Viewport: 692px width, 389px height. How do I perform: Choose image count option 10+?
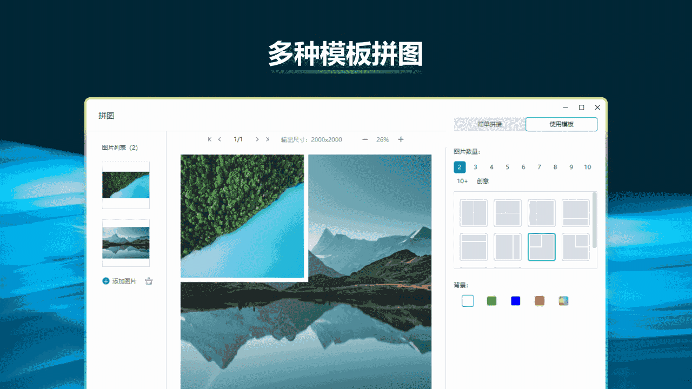462,181
